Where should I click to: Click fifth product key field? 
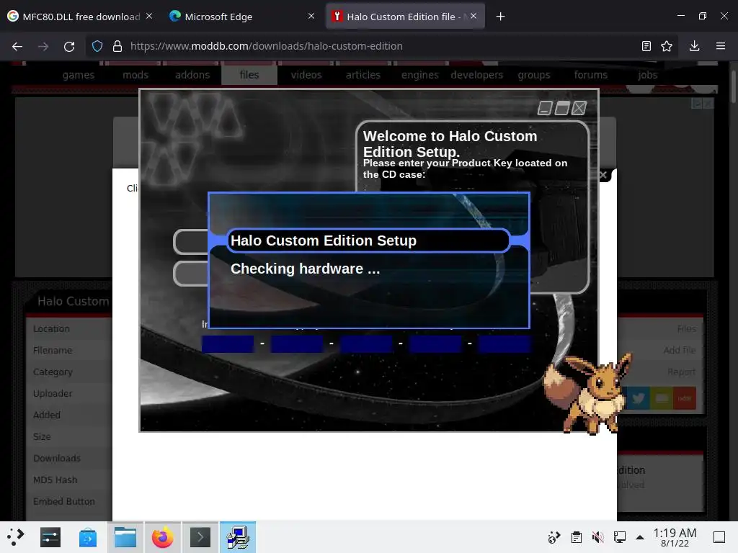click(x=504, y=343)
